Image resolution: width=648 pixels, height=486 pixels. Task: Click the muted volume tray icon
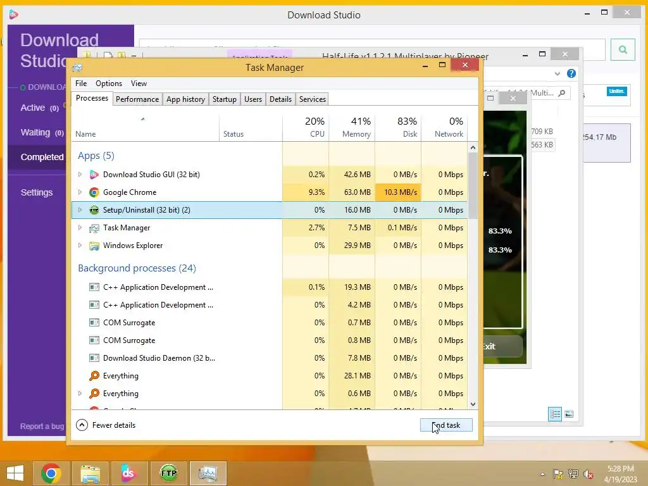point(588,475)
